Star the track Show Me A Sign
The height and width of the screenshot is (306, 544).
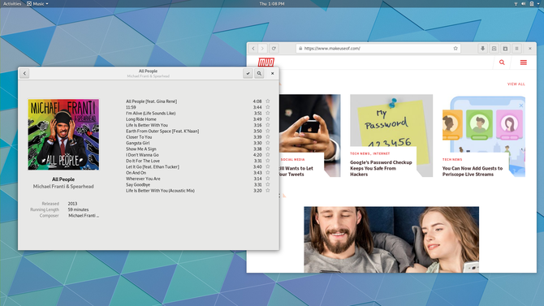pyautogui.click(x=267, y=149)
